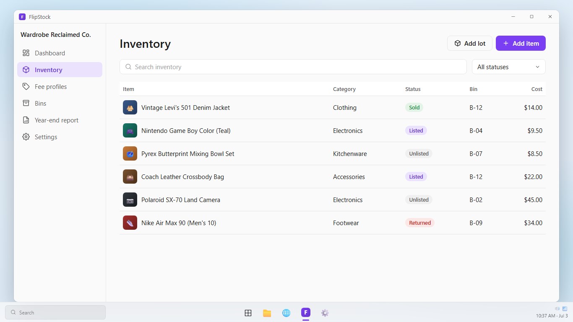
Task: Click the Kitchenware category cell
Action: (350, 153)
